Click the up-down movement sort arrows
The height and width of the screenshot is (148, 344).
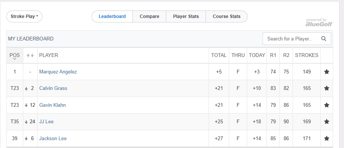30,56
